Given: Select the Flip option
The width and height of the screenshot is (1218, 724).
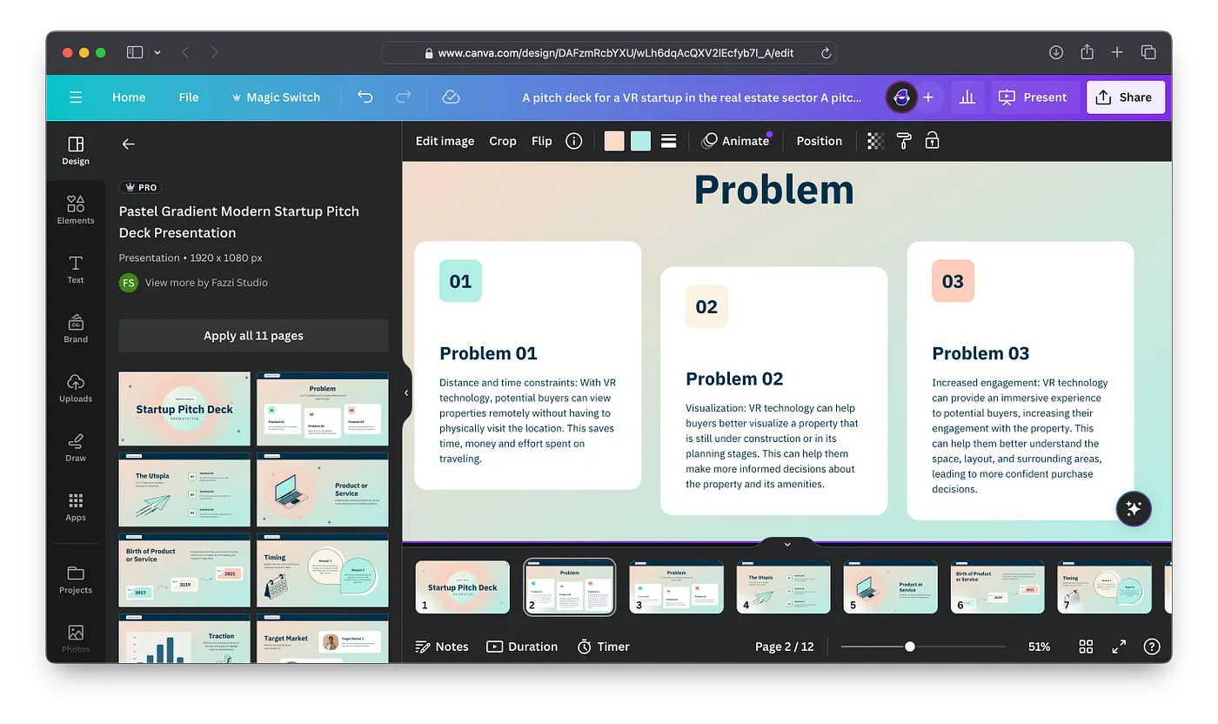Looking at the screenshot, I should click(x=541, y=141).
